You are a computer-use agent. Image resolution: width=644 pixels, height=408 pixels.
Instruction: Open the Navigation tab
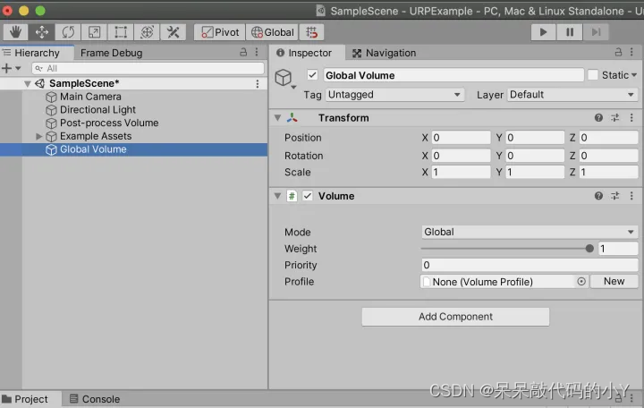pos(385,53)
